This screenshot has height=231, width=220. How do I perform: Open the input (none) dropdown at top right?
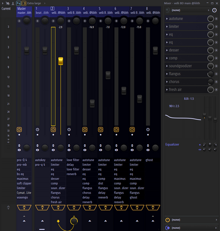click(190, 10)
